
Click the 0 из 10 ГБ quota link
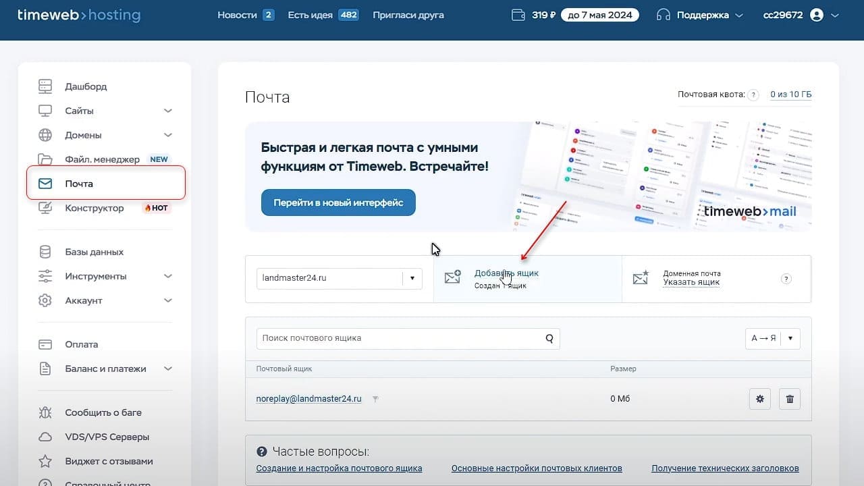[x=791, y=94]
